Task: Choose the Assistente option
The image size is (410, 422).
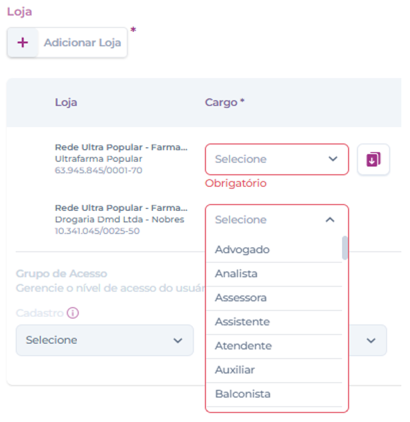Action: pyautogui.click(x=242, y=321)
